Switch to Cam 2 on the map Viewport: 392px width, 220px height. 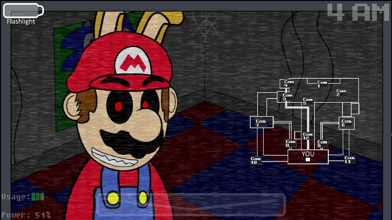coord(341,93)
